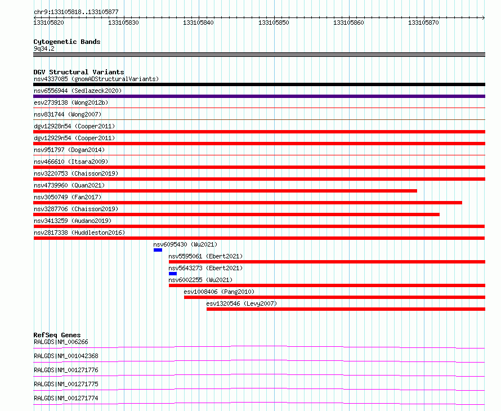Open the RALGDS|NM_001042368 transcript label
Screen dimensions: 501x411
tap(66, 356)
